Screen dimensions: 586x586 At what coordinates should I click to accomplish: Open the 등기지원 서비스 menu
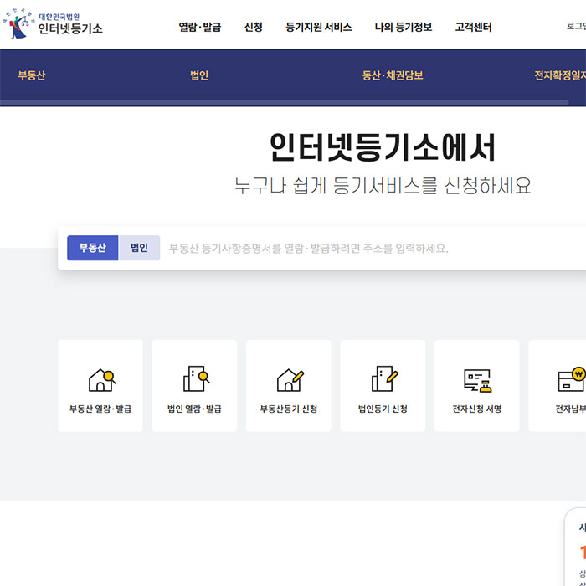[x=318, y=27]
